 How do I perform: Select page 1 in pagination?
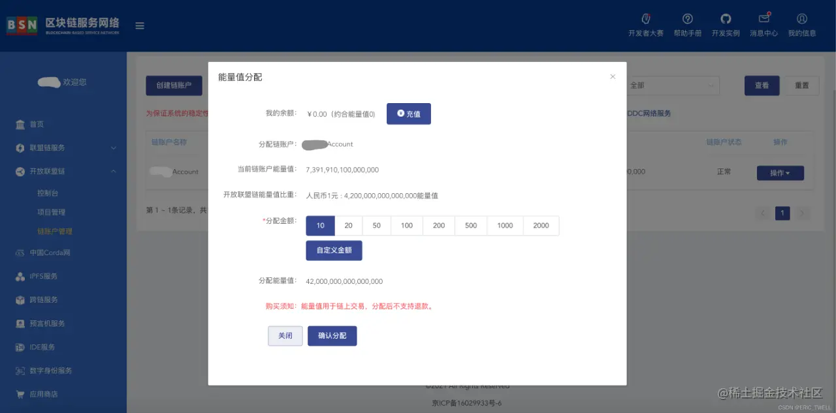pos(782,213)
